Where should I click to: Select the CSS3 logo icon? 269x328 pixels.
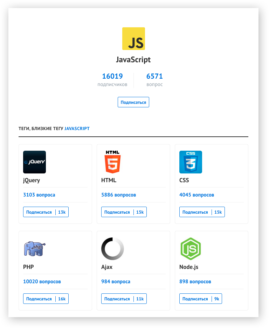191,162
